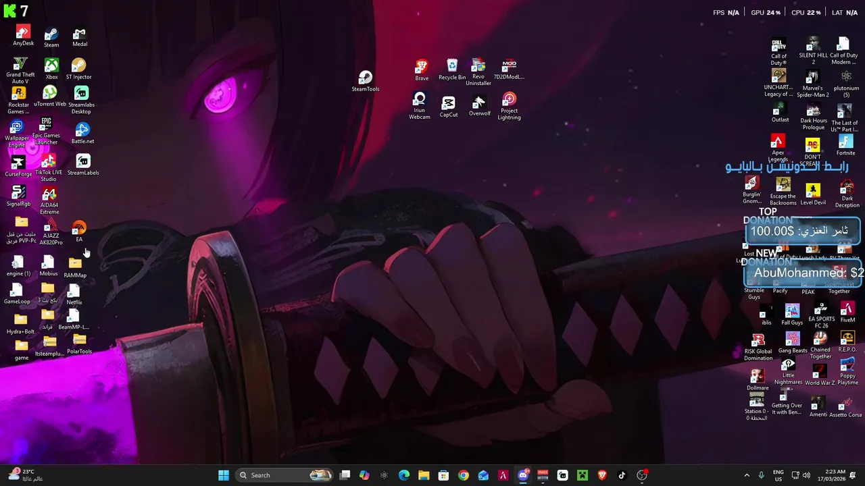Open Rockstar Games launcher shortcut
The height and width of the screenshot is (486, 865).
[19, 101]
